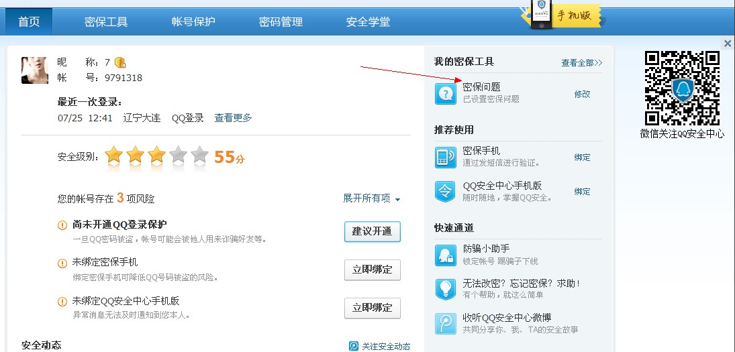Open the 安全学堂 menu

click(368, 21)
